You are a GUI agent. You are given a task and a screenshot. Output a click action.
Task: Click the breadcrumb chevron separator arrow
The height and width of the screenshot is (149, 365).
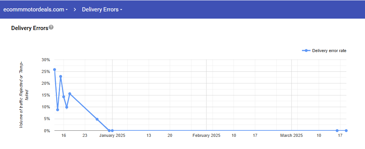coord(75,10)
